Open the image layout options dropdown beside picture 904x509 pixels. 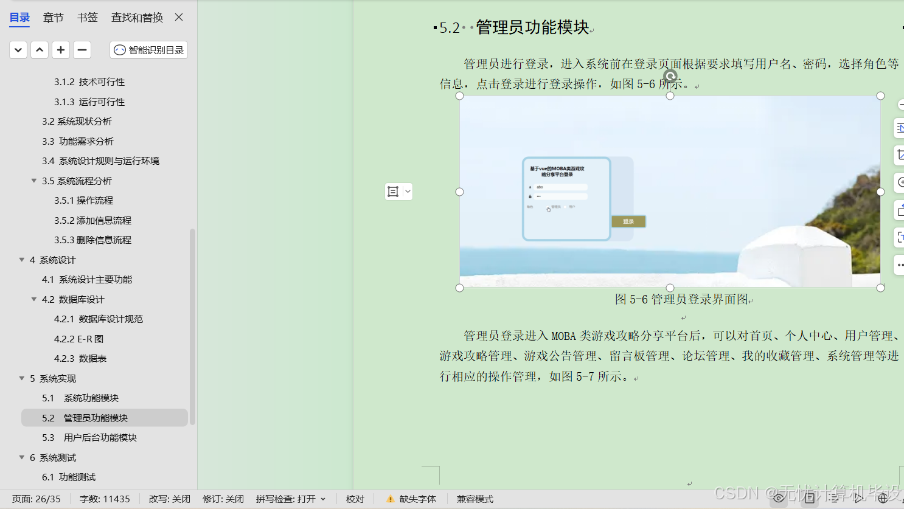406,192
